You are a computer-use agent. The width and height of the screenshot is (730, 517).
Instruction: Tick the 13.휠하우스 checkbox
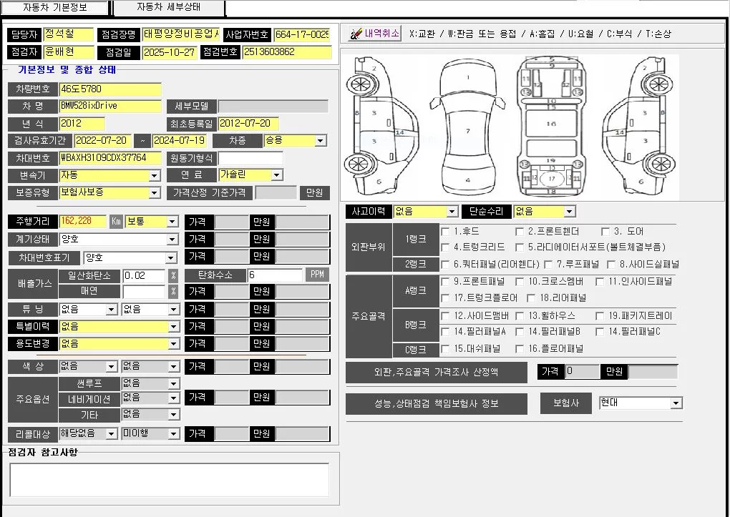[x=520, y=316]
